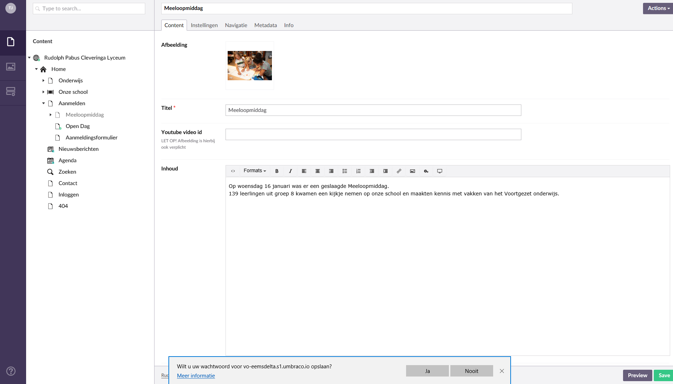
Task: Switch to the Info tab
Action: click(289, 25)
